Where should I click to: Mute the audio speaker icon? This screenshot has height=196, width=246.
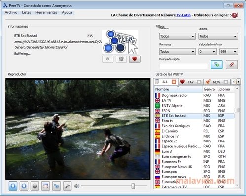click(77, 186)
